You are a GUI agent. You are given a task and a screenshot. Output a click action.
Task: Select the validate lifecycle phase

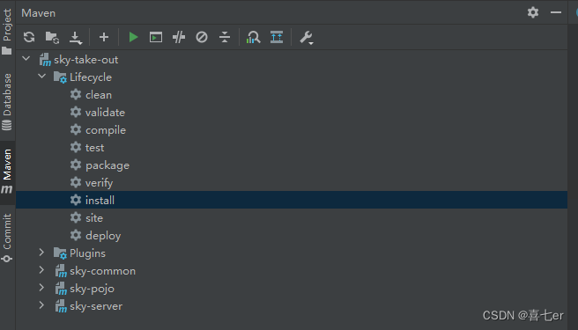105,113
